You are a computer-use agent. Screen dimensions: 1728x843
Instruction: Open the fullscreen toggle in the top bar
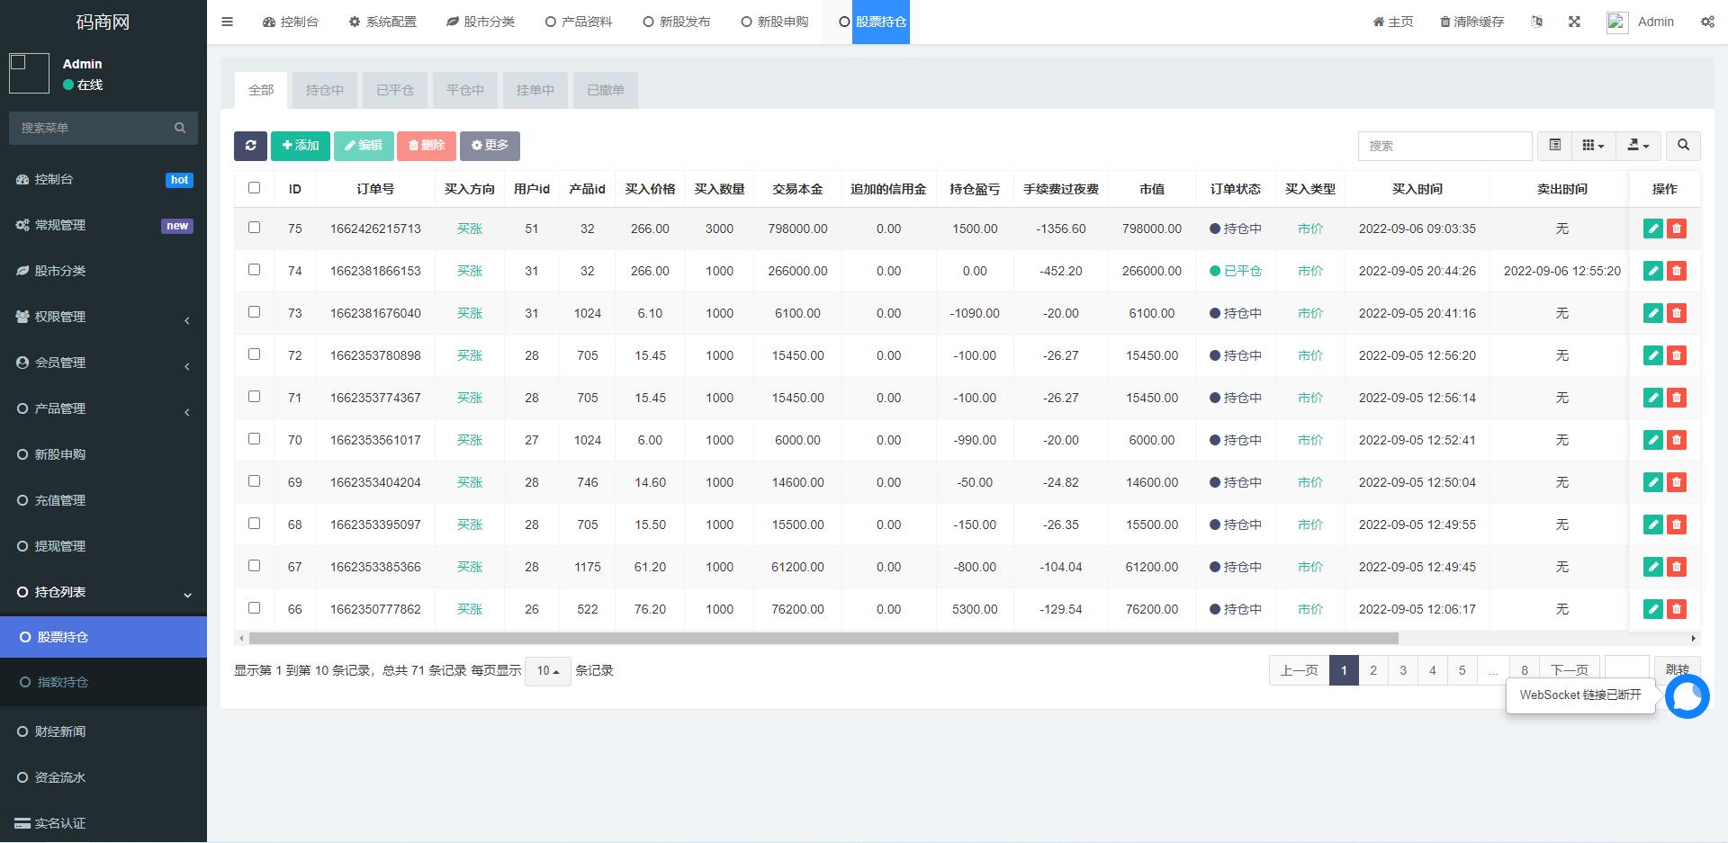[1574, 21]
